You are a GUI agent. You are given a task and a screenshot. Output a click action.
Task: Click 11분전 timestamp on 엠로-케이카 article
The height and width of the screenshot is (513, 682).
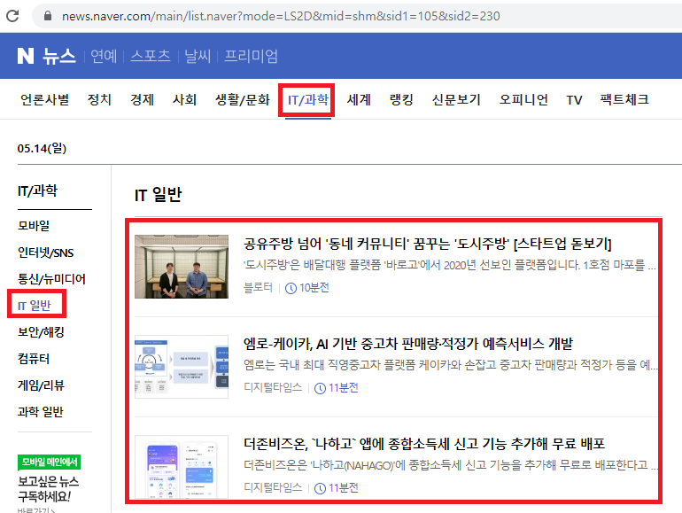point(343,388)
